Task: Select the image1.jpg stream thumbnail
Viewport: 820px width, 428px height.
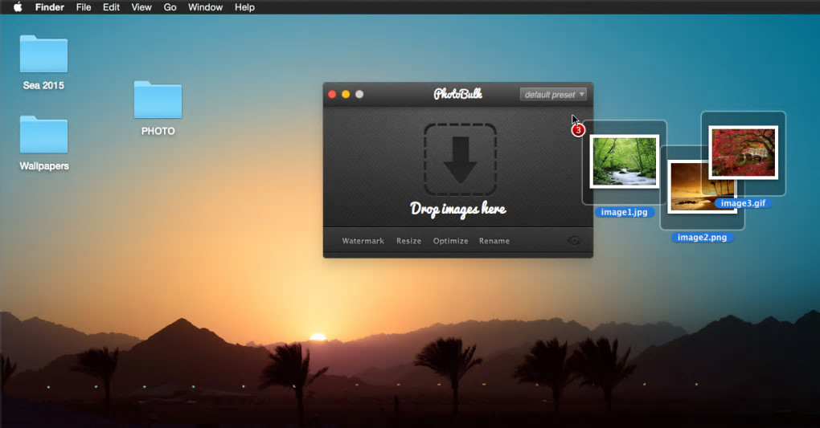Action: [x=625, y=161]
